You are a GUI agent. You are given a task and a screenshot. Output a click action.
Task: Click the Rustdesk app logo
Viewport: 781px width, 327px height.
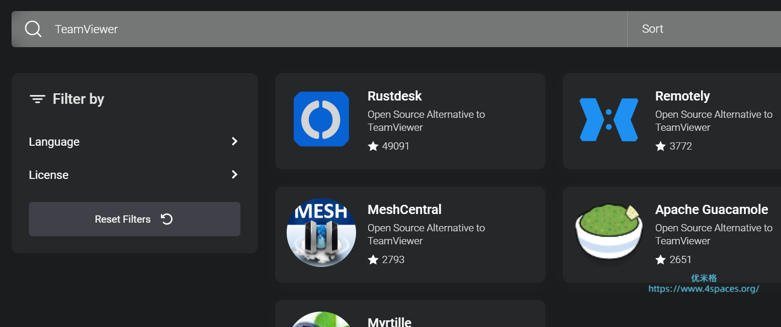[x=321, y=119]
